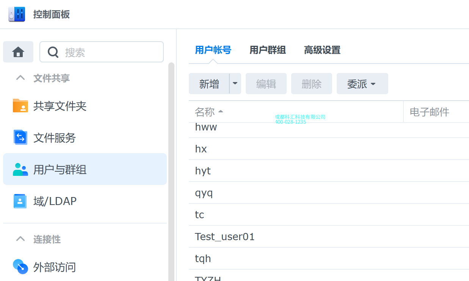
Task: Select the User & Group icon (用户与群组)
Action: pyautogui.click(x=20, y=169)
